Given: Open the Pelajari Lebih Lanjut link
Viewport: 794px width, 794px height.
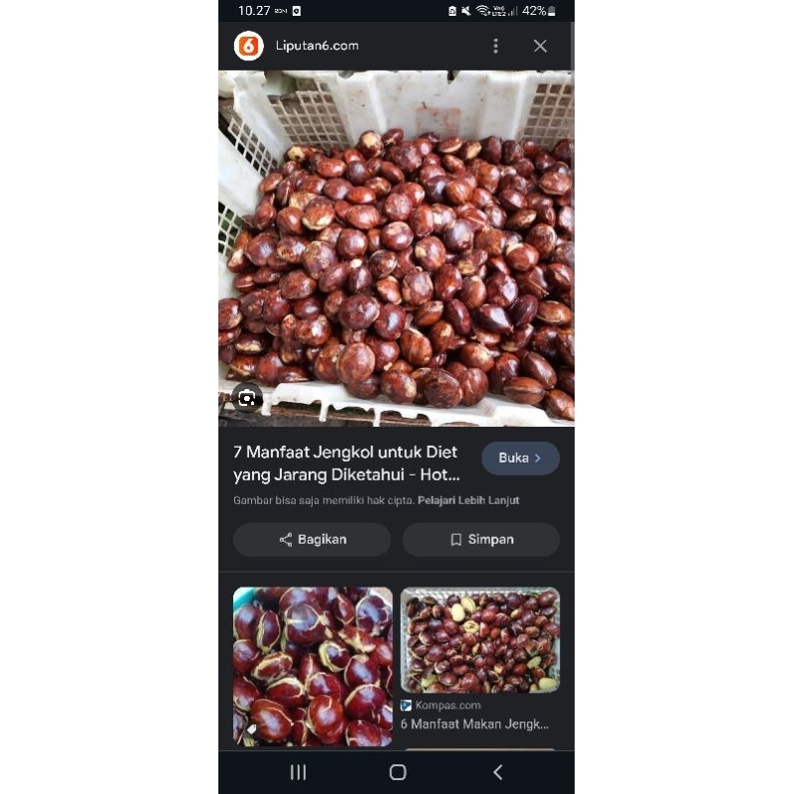Looking at the screenshot, I should pos(468,500).
